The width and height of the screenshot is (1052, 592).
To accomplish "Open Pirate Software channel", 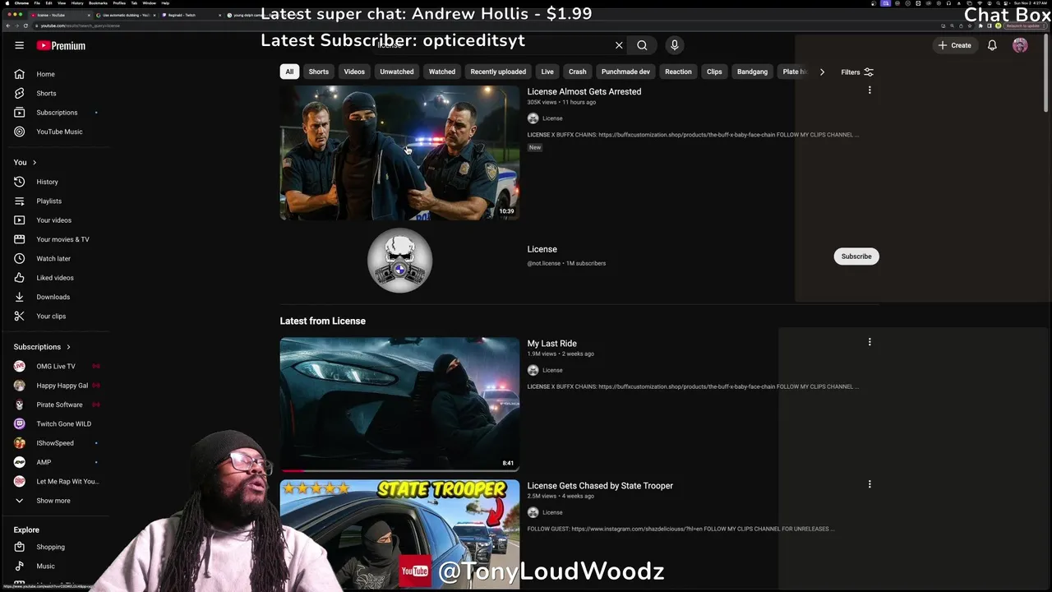I will pos(54,405).
